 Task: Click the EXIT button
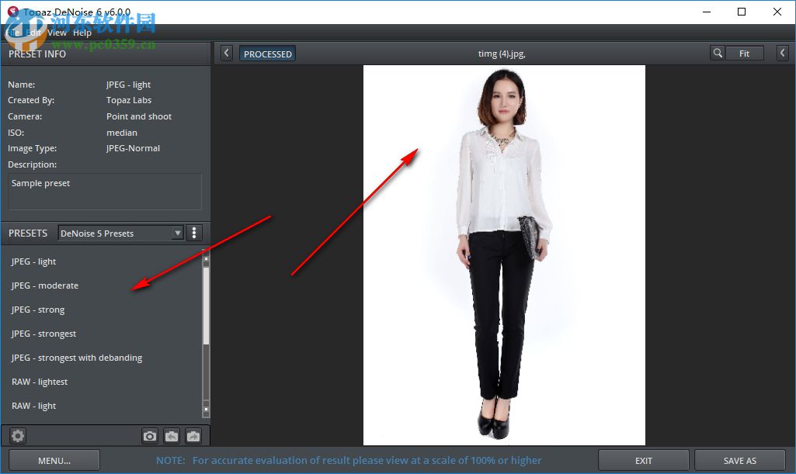click(643, 460)
